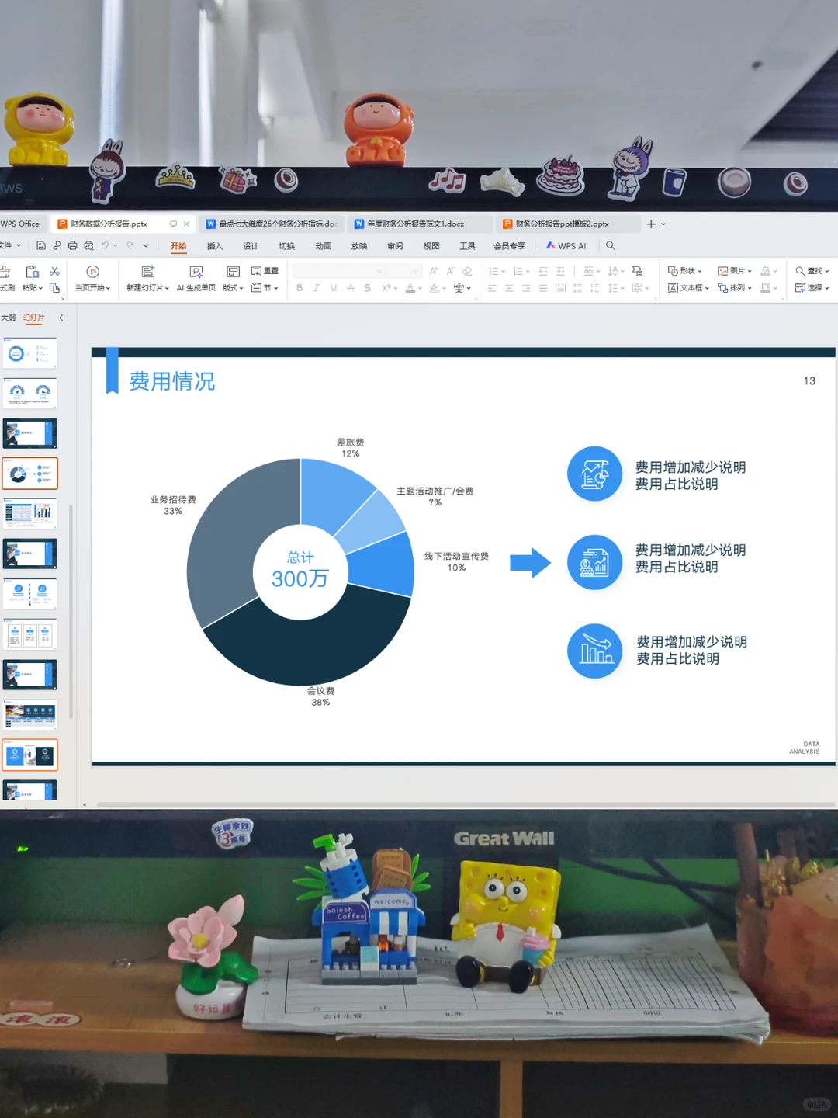
Task: Select align left paragraph icon
Action: (492, 288)
